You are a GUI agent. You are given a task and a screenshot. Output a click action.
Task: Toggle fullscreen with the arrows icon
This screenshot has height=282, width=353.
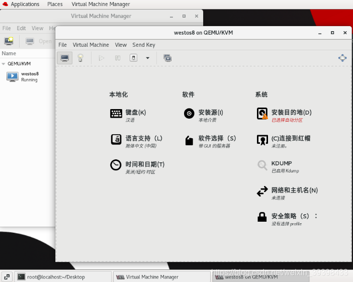point(342,58)
